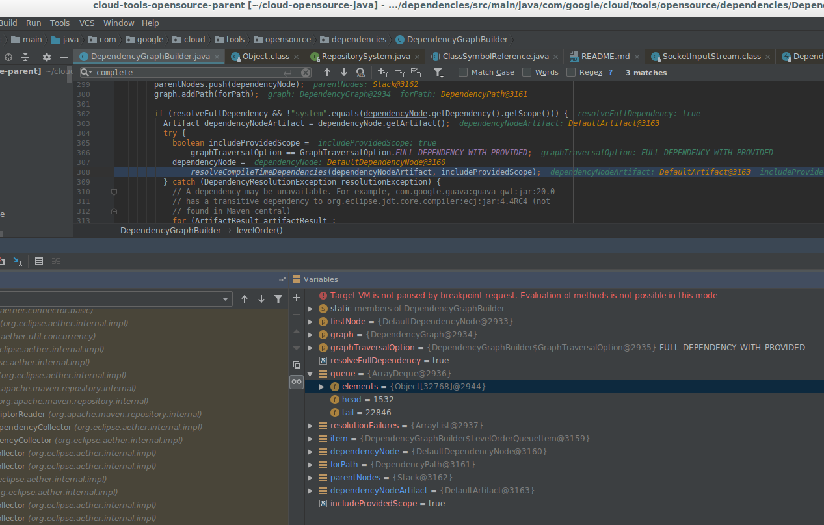Hide the project tool window with minus icon
The width and height of the screenshot is (824, 525).
(64, 57)
